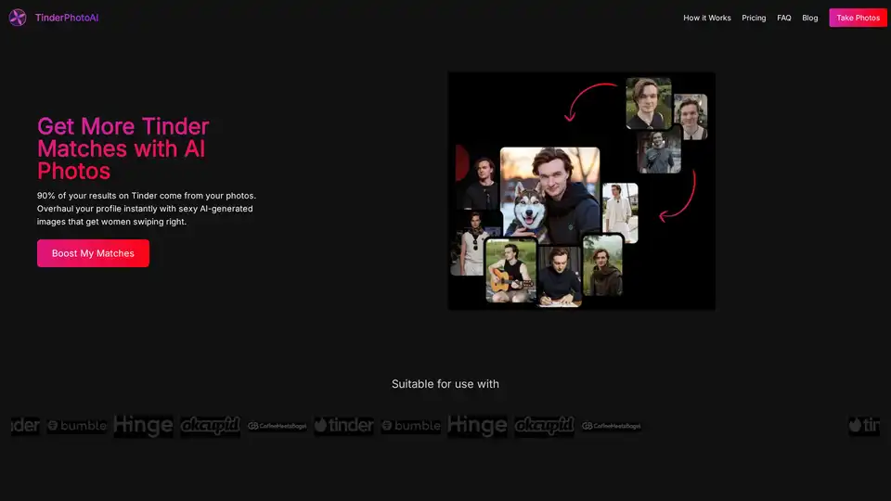Image resolution: width=891 pixels, height=501 pixels.
Task: Open the FAQ link
Action: pyautogui.click(x=784, y=18)
